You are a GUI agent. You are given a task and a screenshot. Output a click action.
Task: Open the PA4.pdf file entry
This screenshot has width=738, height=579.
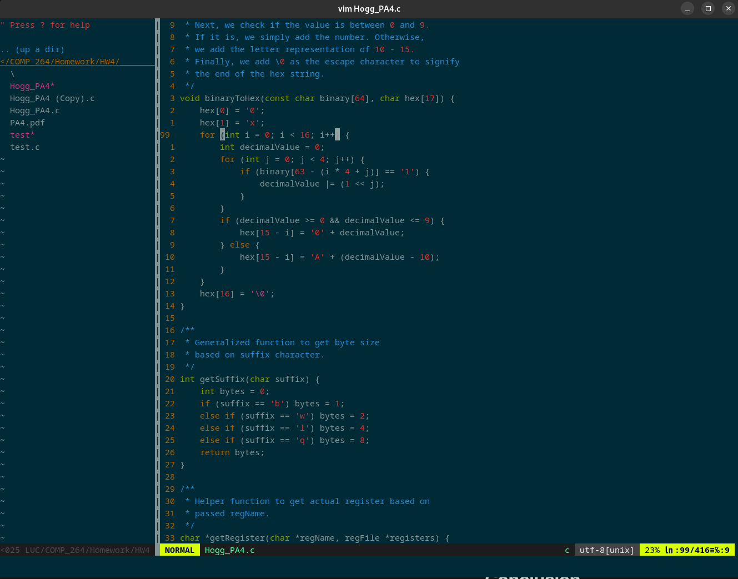[27, 123]
